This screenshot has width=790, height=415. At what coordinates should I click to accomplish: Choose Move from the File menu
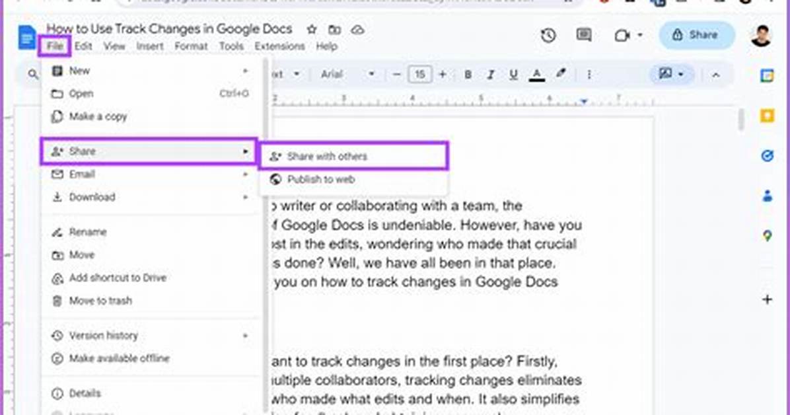pyautogui.click(x=151, y=254)
